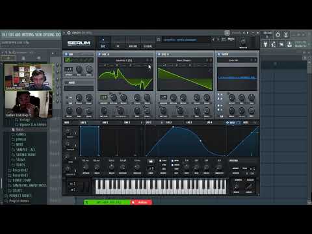Toggle the SUB oscillator on/off
Image resolution: width=312 pixels, height=234 pixels.
(x=66, y=54)
